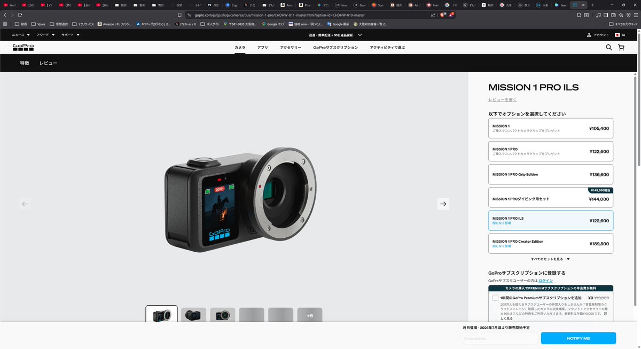Switch to the Grok browser tab

(x=359, y=5)
